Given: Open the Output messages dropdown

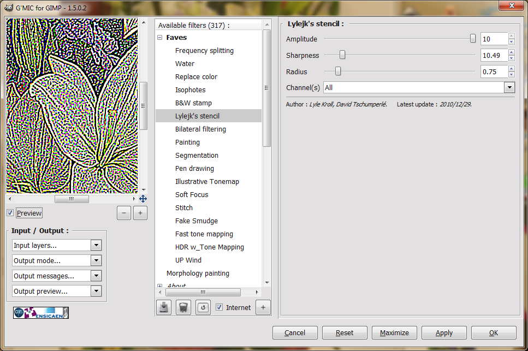Looking at the screenshot, I should point(57,276).
